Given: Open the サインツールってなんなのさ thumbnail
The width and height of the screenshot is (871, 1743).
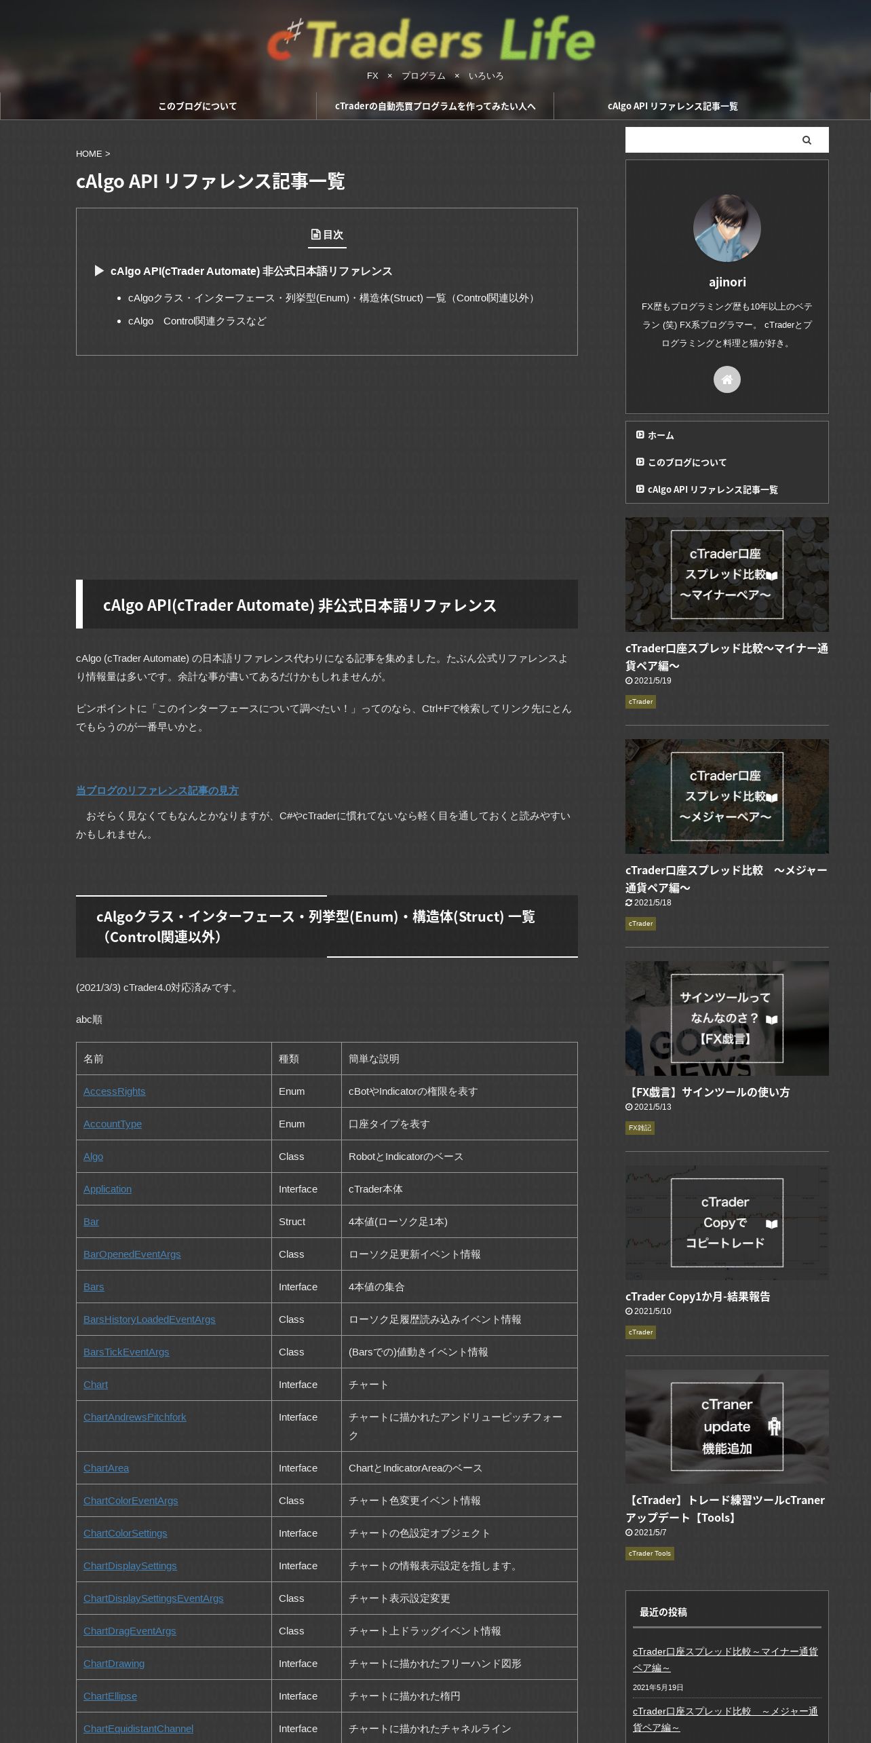Looking at the screenshot, I should coord(727,1018).
